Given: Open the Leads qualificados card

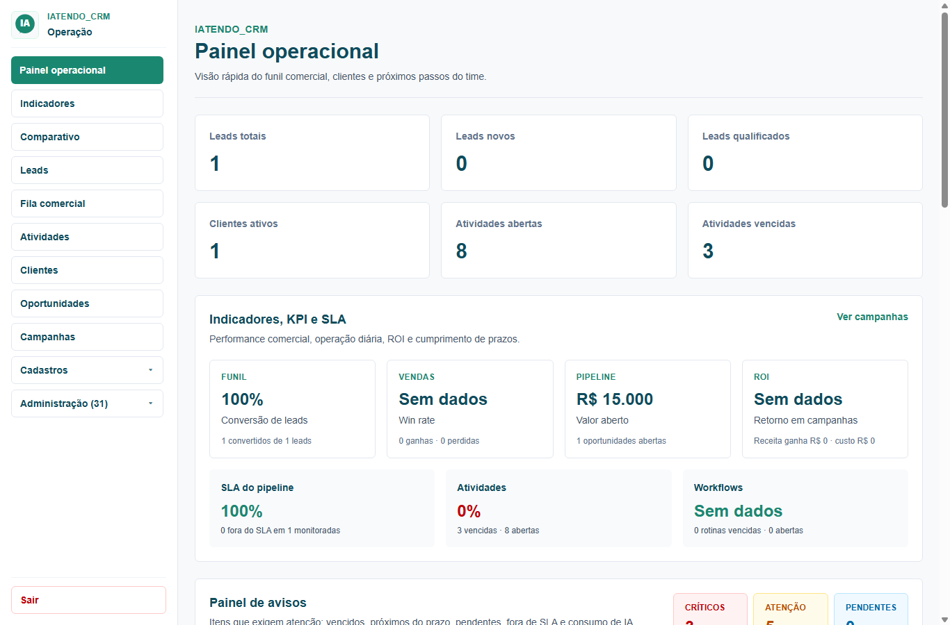Looking at the screenshot, I should pos(805,153).
